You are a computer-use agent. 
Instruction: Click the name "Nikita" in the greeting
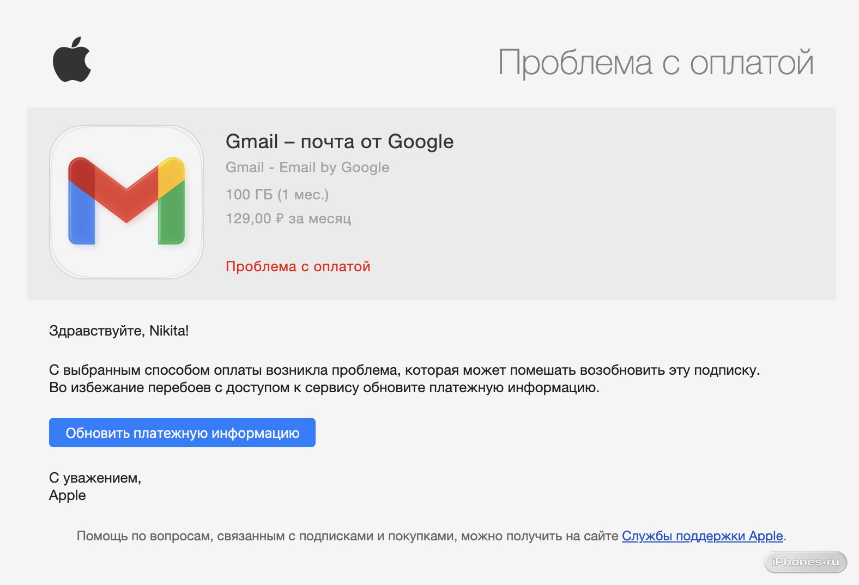[x=167, y=331]
